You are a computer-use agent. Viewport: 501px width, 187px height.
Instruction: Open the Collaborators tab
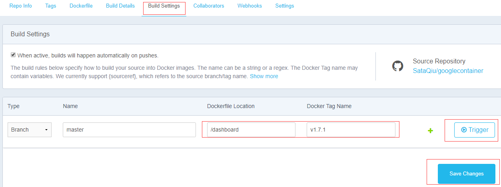[x=209, y=6]
